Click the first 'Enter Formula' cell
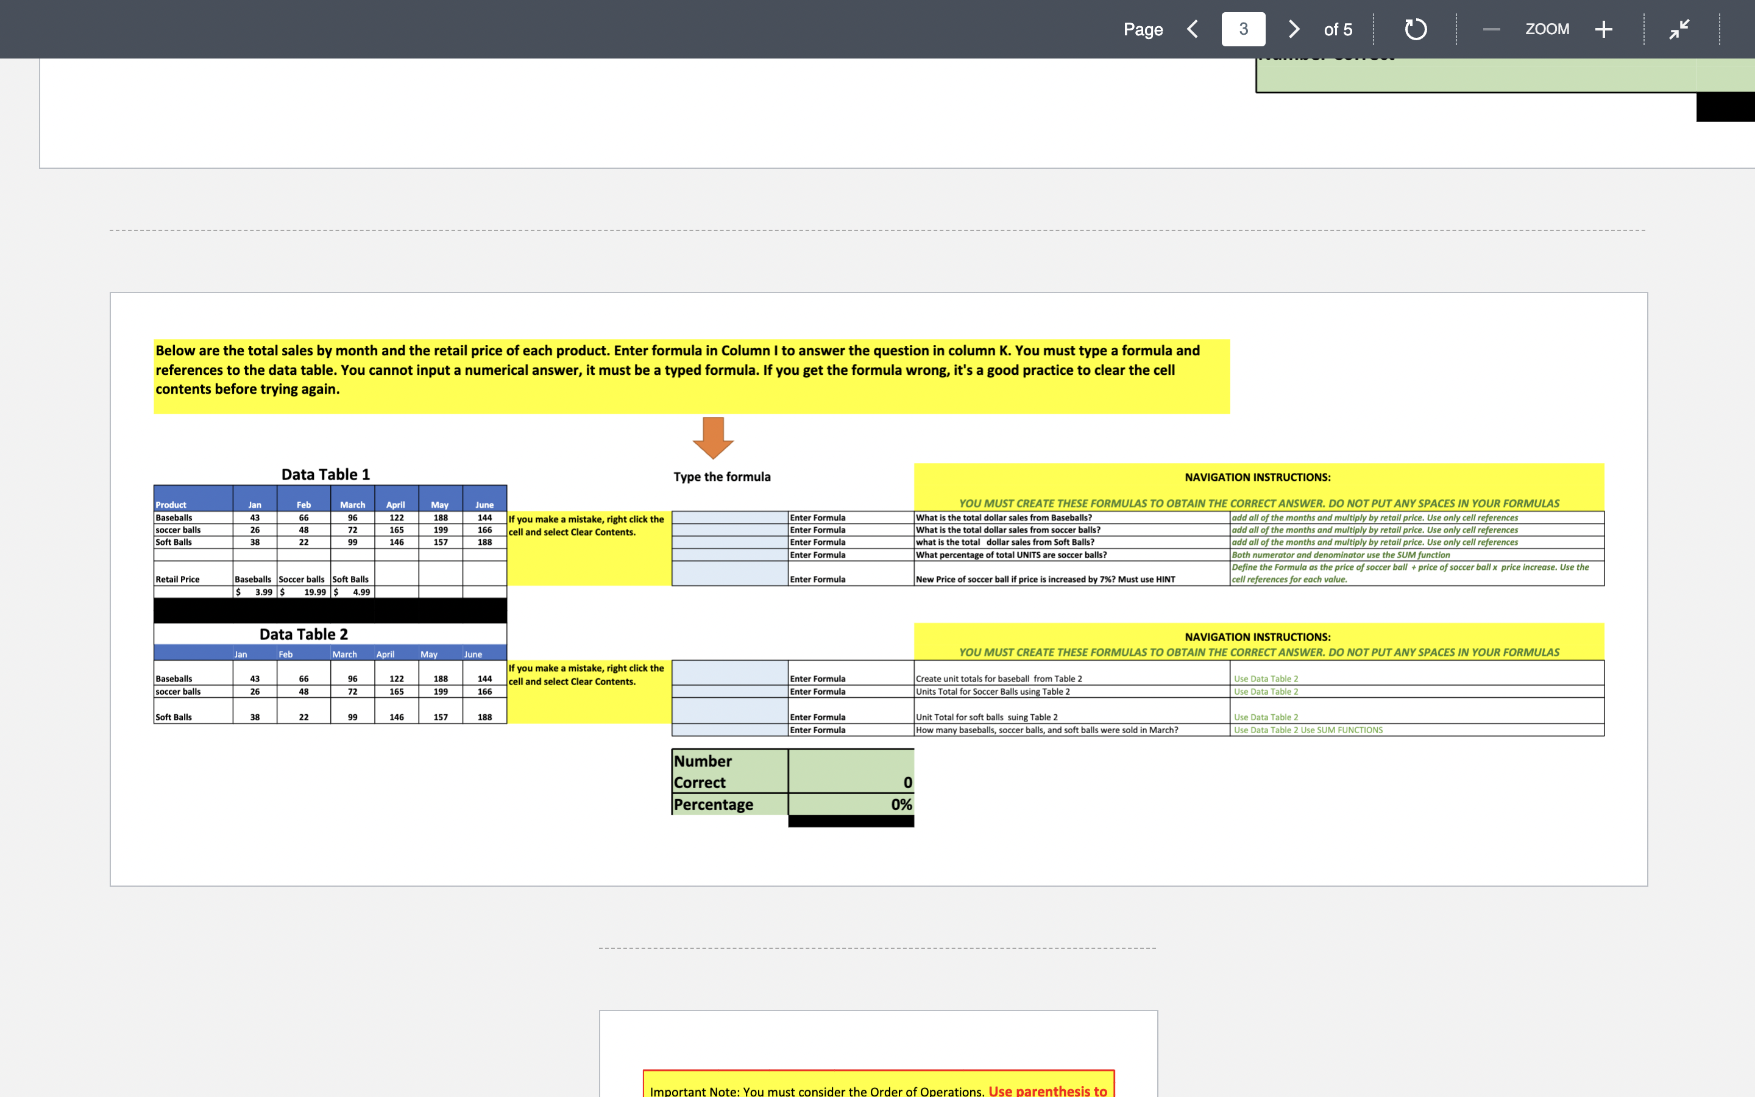The height and width of the screenshot is (1097, 1755). (817, 517)
